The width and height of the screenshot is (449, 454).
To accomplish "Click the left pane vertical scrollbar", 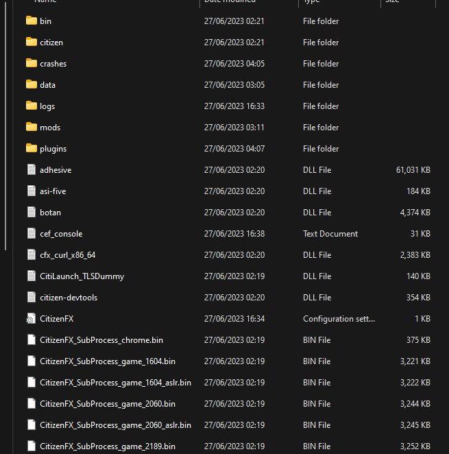I will [5, 123].
